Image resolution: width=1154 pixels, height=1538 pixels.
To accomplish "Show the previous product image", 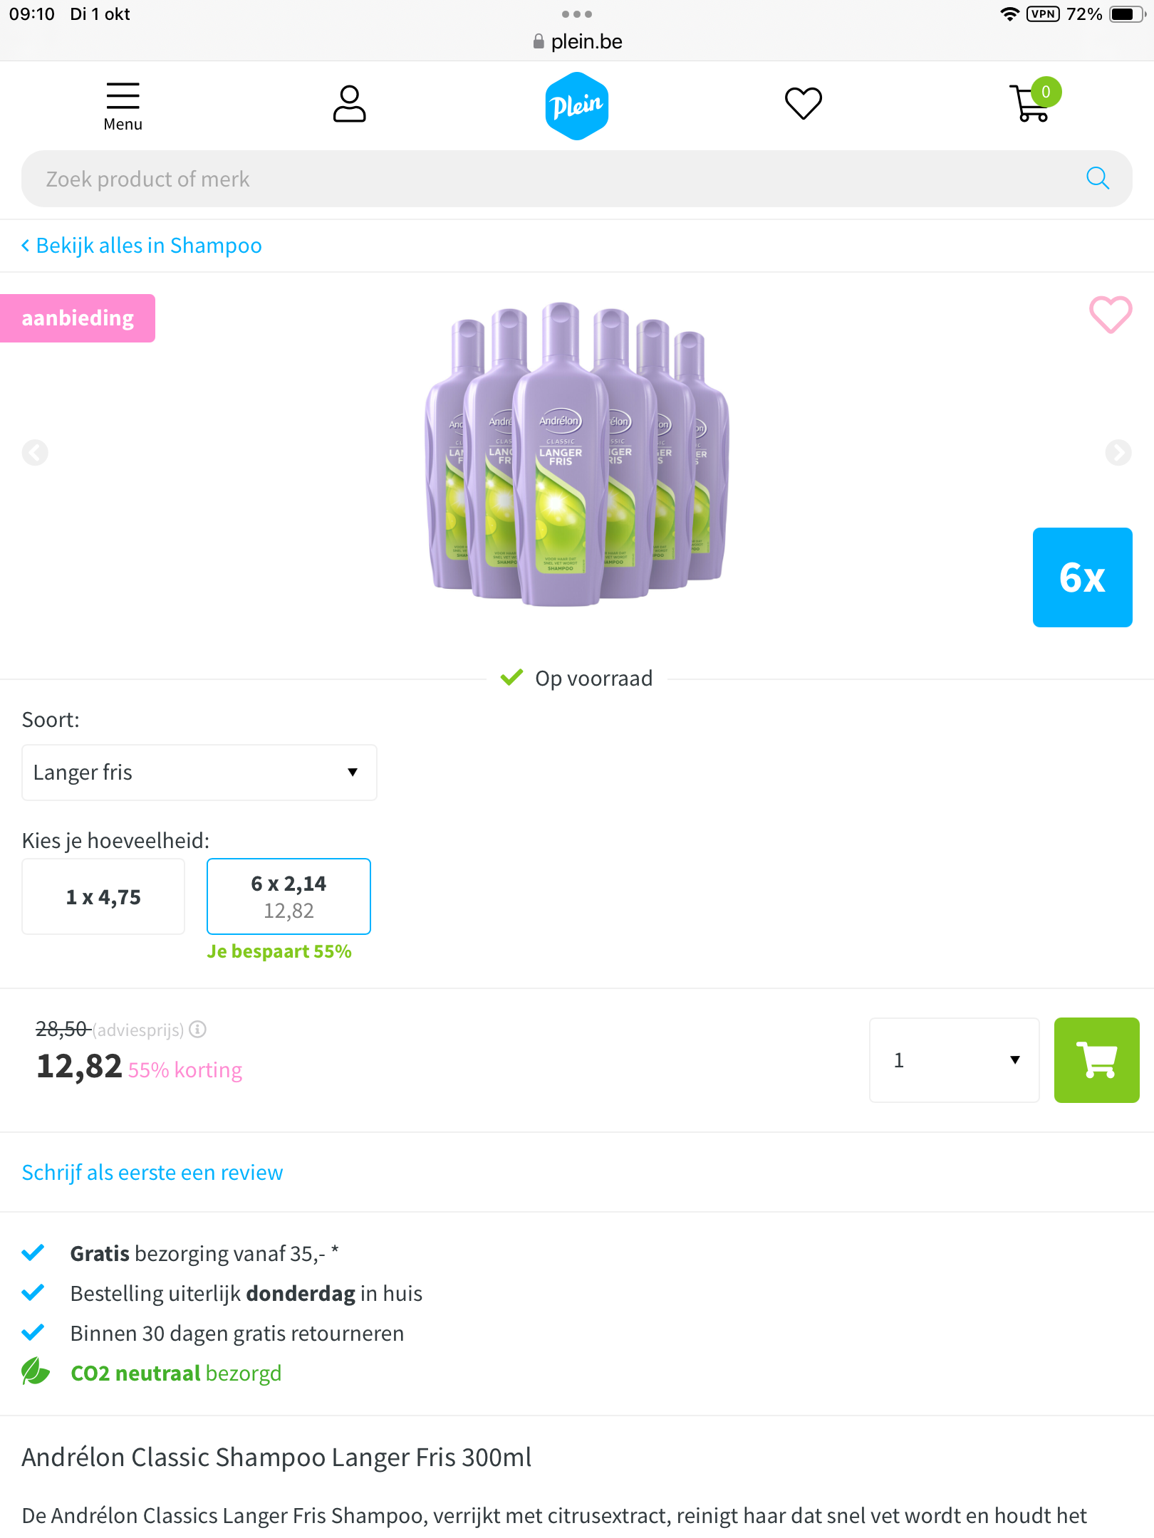I will pyautogui.click(x=35, y=452).
